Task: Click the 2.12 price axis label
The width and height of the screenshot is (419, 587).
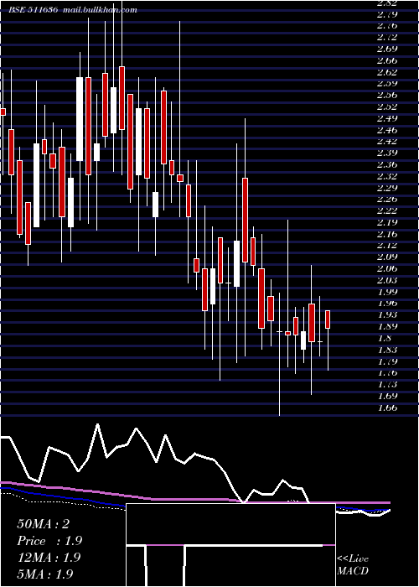Action: point(387,246)
